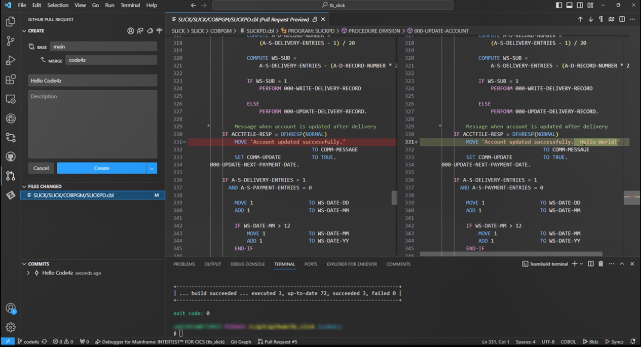Switch to the PROBLEMS tab
This screenshot has width=641, height=347.
point(184,264)
